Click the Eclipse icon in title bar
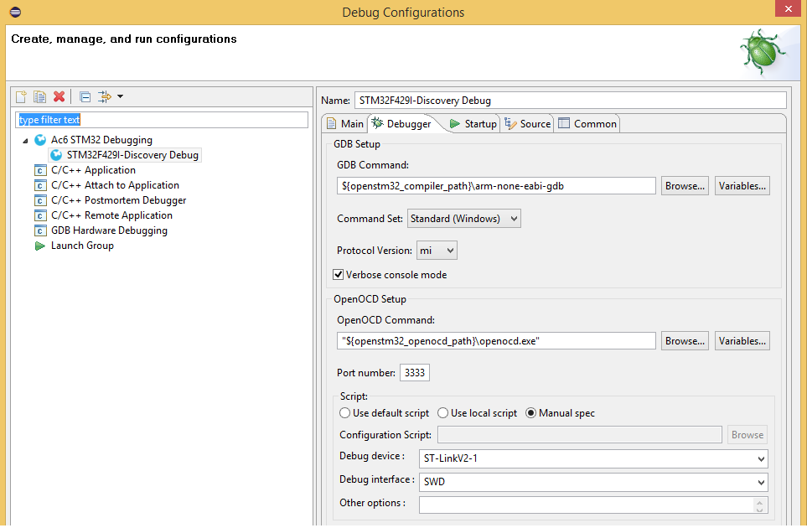 point(15,12)
